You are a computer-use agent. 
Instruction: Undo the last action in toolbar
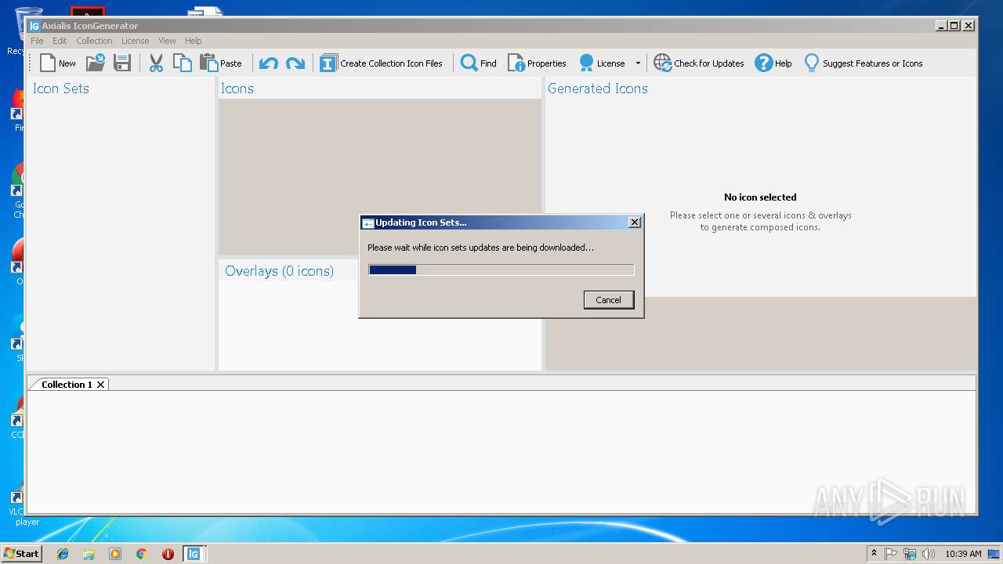tap(269, 63)
